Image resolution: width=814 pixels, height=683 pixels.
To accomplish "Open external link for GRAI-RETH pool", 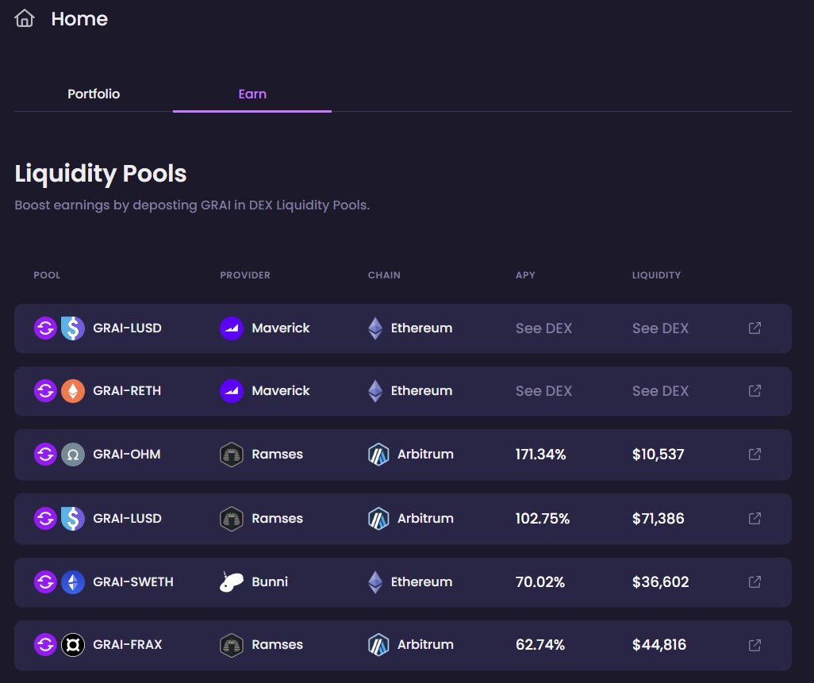I will pyautogui.click(x=754, y=390).
